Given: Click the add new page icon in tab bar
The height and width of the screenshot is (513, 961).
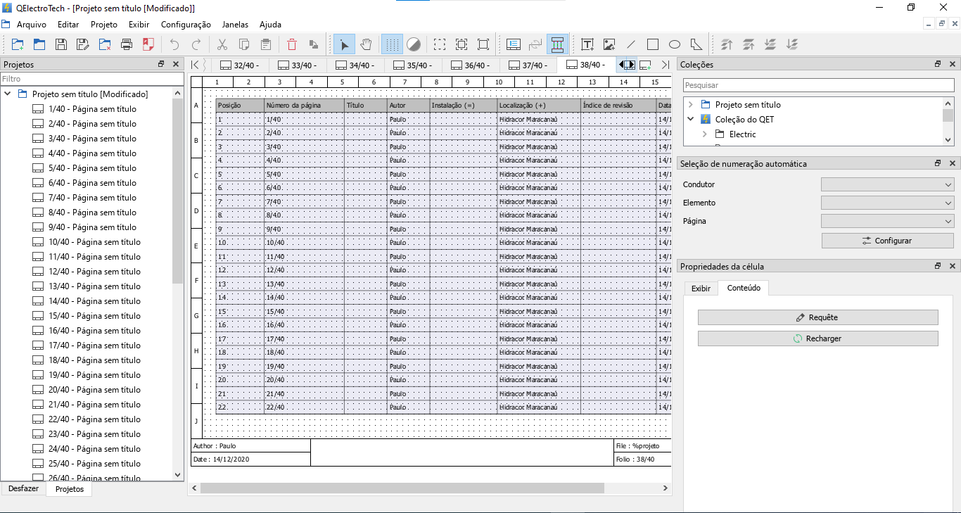Looking at the screenshot, I should (645, 65).
